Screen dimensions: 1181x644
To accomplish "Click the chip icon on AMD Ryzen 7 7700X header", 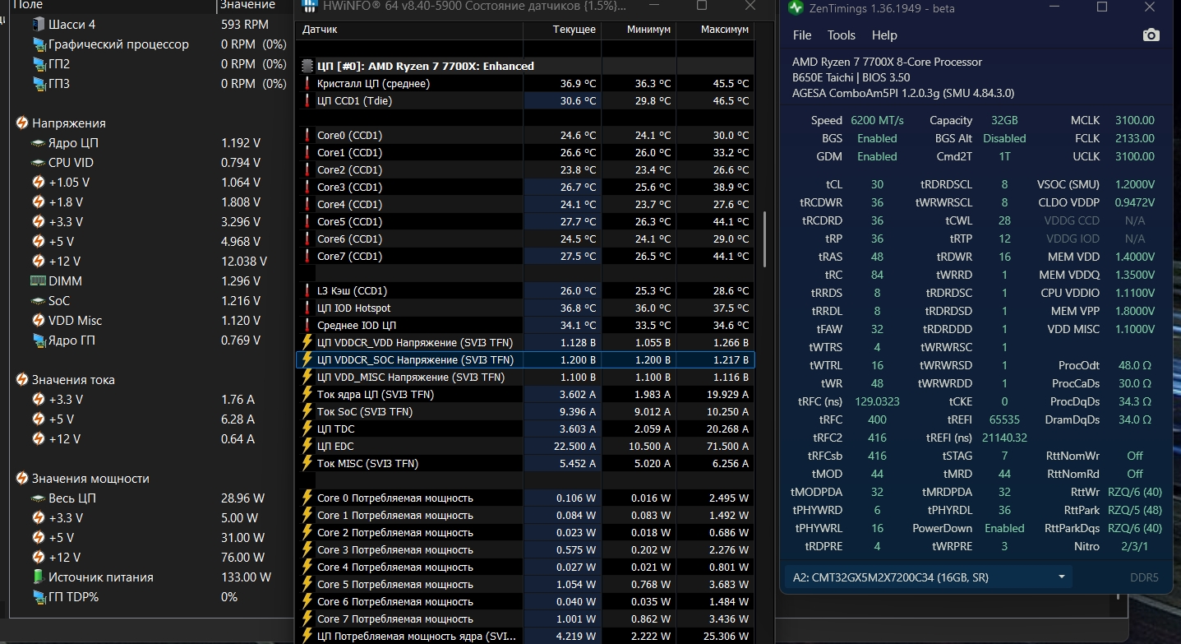I will [307, 66].
